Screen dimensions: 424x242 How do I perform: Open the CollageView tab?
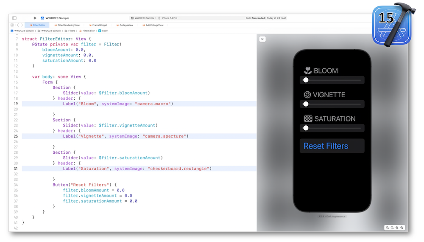pyautogui.click(x=125, y=25)
